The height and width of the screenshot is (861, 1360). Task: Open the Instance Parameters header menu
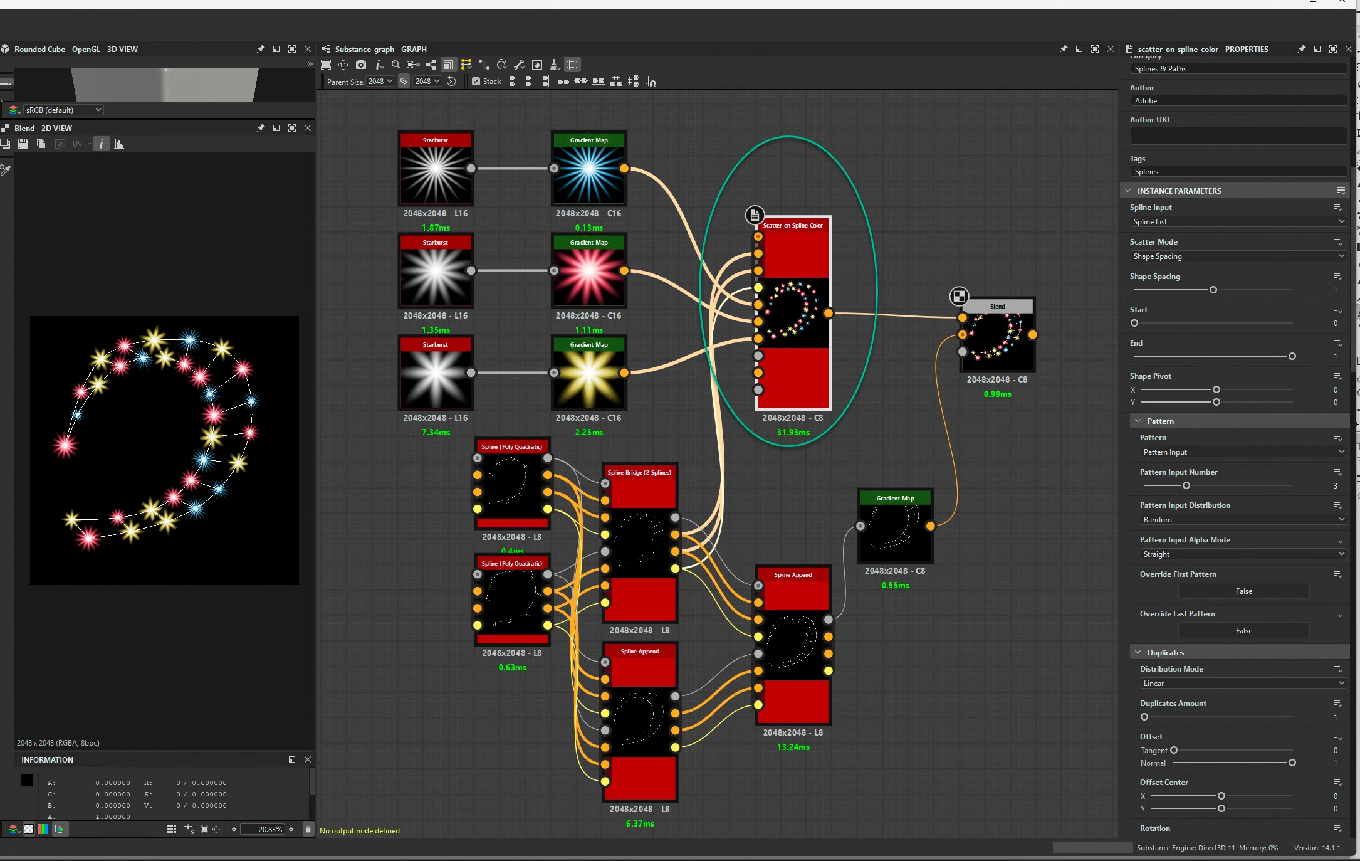[1341, 191]
